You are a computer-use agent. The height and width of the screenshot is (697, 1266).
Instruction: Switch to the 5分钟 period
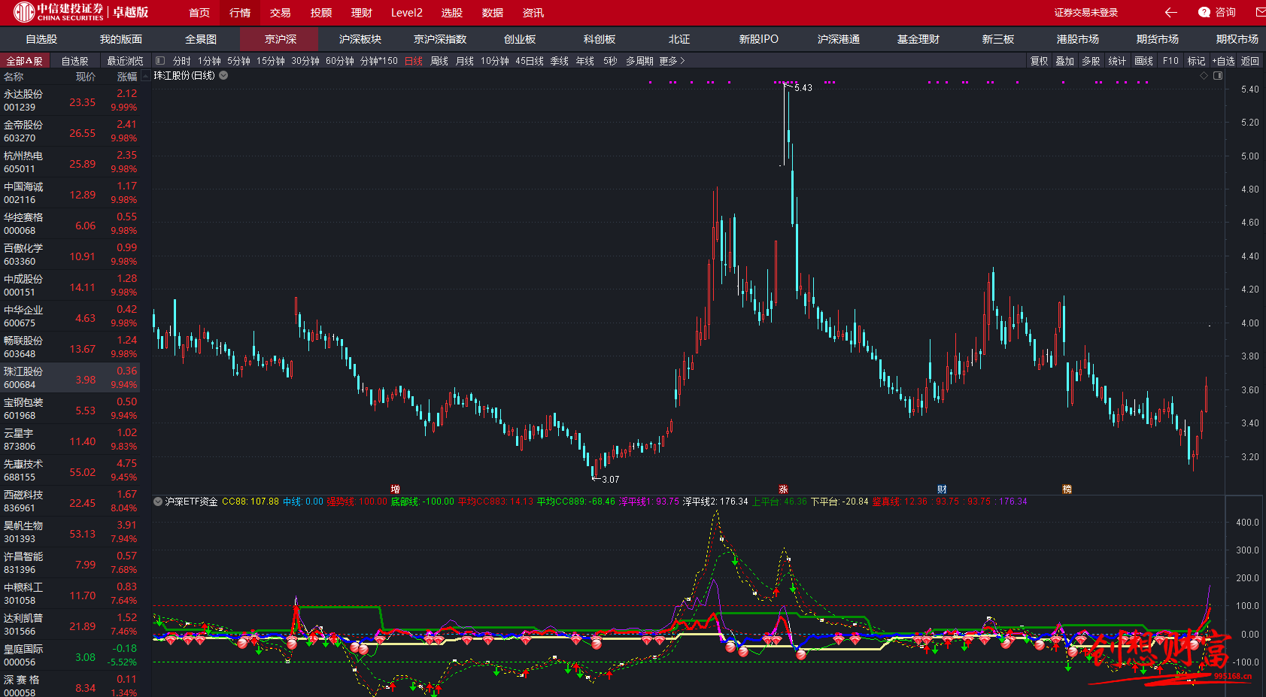point(238,61)
